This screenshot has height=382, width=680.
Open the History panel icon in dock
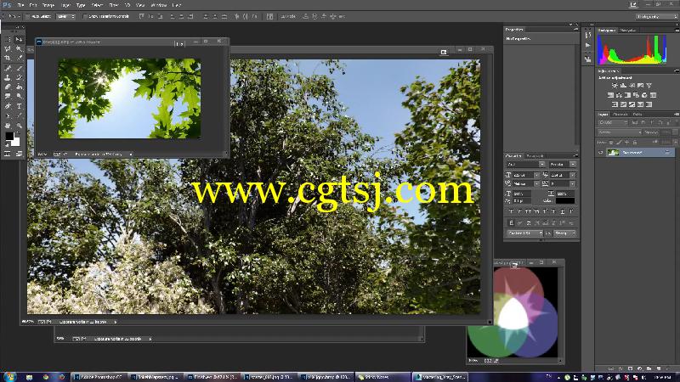[x=588, y=35]
